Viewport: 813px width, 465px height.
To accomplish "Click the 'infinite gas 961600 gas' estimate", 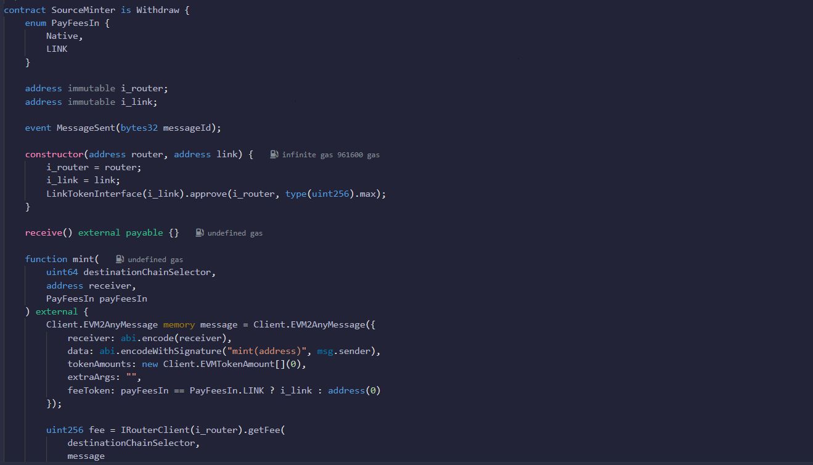I will tap(331, 155).
